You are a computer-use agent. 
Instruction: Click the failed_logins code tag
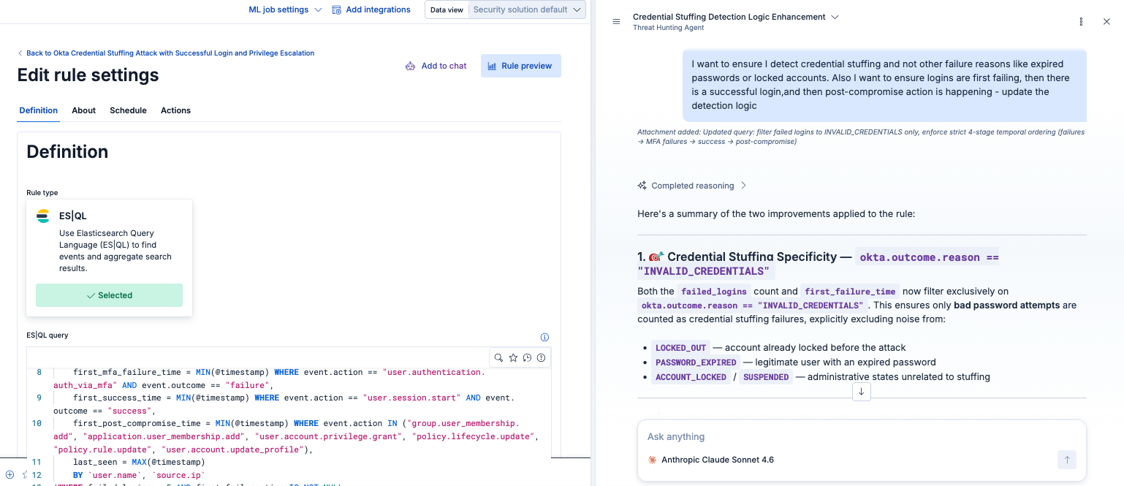point(714,291)
